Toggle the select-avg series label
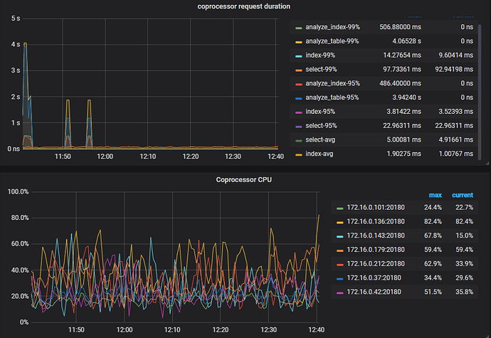This screenshot has height=338, width=491. pyautogui.click(x=320, y=139)
